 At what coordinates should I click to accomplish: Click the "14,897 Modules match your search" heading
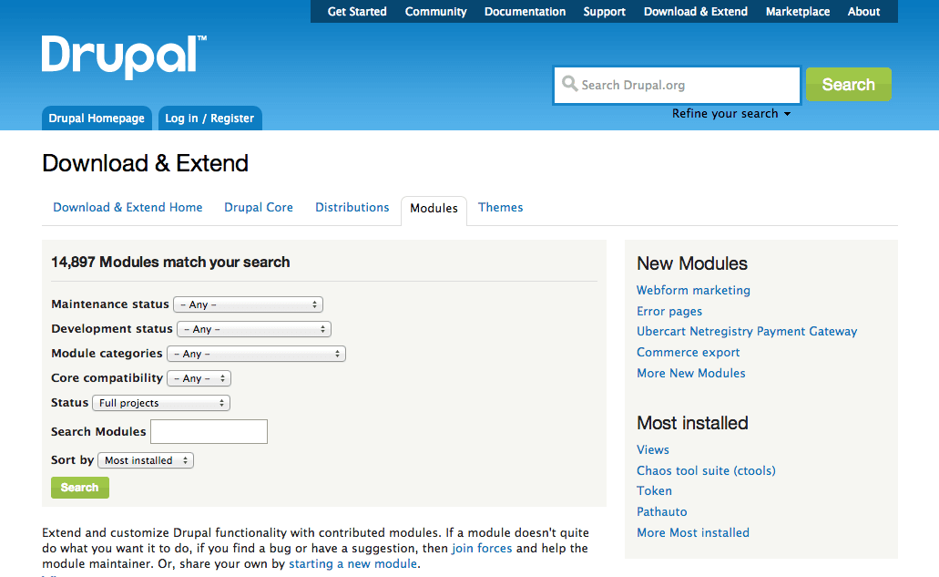pyautogui.click(x=170, y=262)
